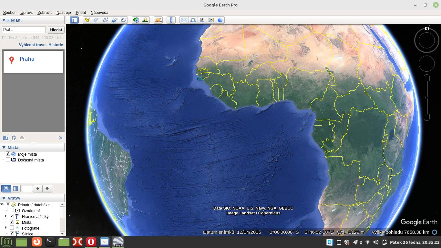Open the Soubor menu
This screenshot has height=248, width=441.
tap(9, 12)
